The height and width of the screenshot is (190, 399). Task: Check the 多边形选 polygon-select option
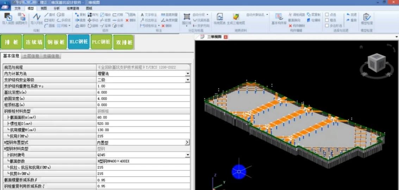tap(327, 25)
